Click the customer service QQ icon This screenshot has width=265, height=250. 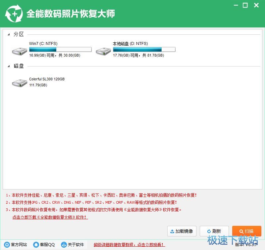coord(36,244)
